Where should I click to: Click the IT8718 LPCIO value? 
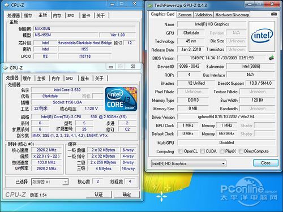pos(85,56)
